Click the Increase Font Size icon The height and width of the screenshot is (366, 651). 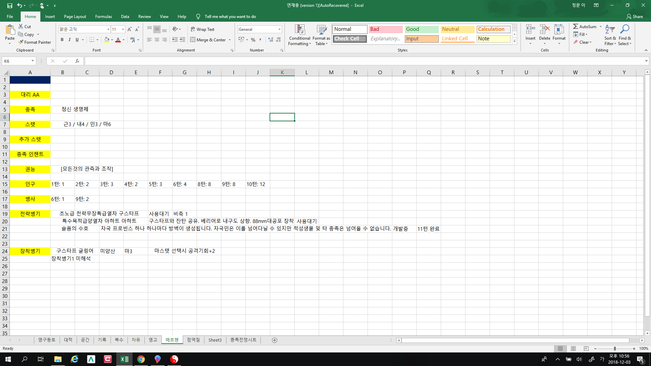click(130, 29)
